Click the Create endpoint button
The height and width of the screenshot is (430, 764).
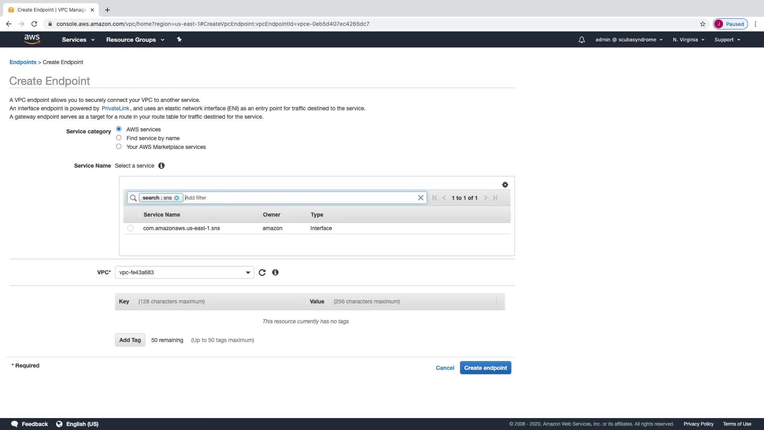(x=485, y=368)
